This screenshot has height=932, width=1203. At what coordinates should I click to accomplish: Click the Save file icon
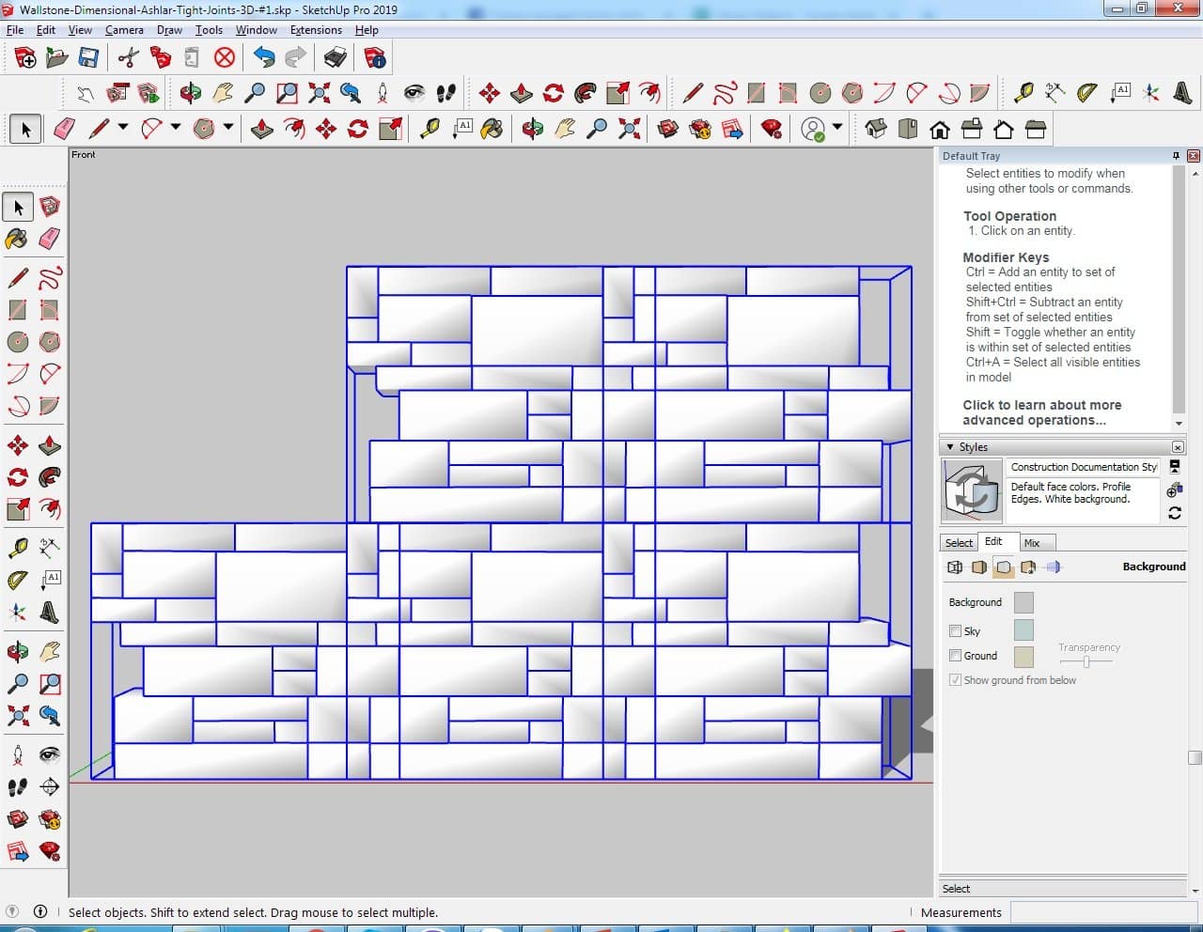(x=88, y=58)
